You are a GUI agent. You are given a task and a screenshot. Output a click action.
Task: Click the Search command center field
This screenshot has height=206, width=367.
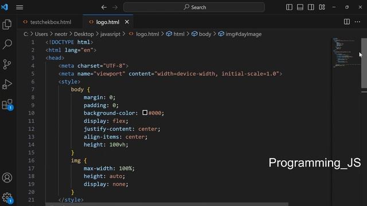point(194,7)
